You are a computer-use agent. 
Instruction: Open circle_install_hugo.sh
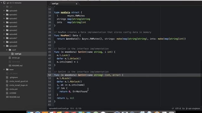click(x=18, y=85)
